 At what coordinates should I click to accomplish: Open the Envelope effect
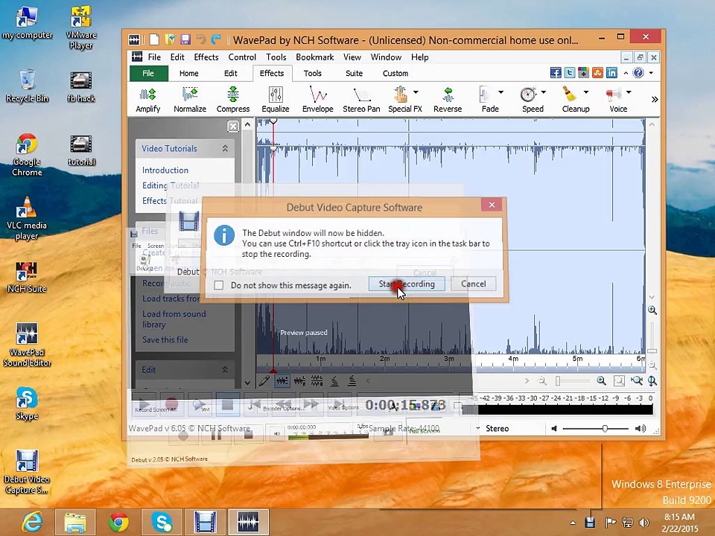click(318, 99)
